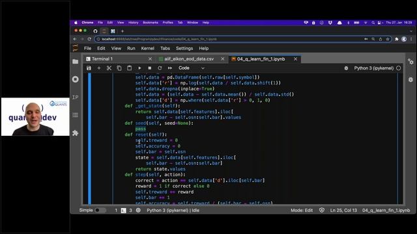Click Python 3 (ipykernel) | Idle status text

point(173,211)
